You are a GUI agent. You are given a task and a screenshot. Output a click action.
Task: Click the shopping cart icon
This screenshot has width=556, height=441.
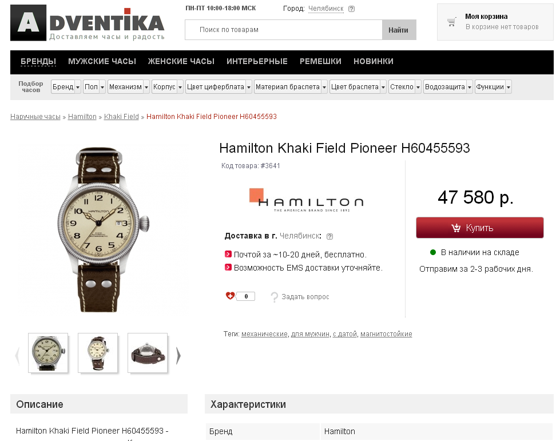(451, 22)
